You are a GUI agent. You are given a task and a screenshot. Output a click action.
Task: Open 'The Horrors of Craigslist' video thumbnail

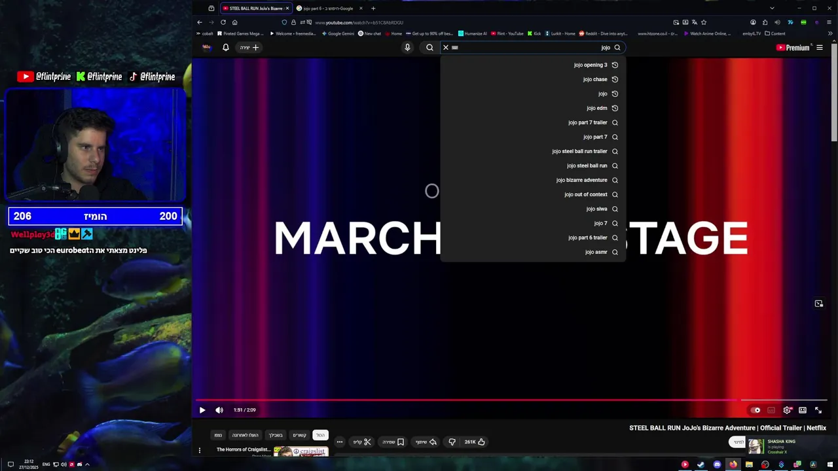pos(301,451)
